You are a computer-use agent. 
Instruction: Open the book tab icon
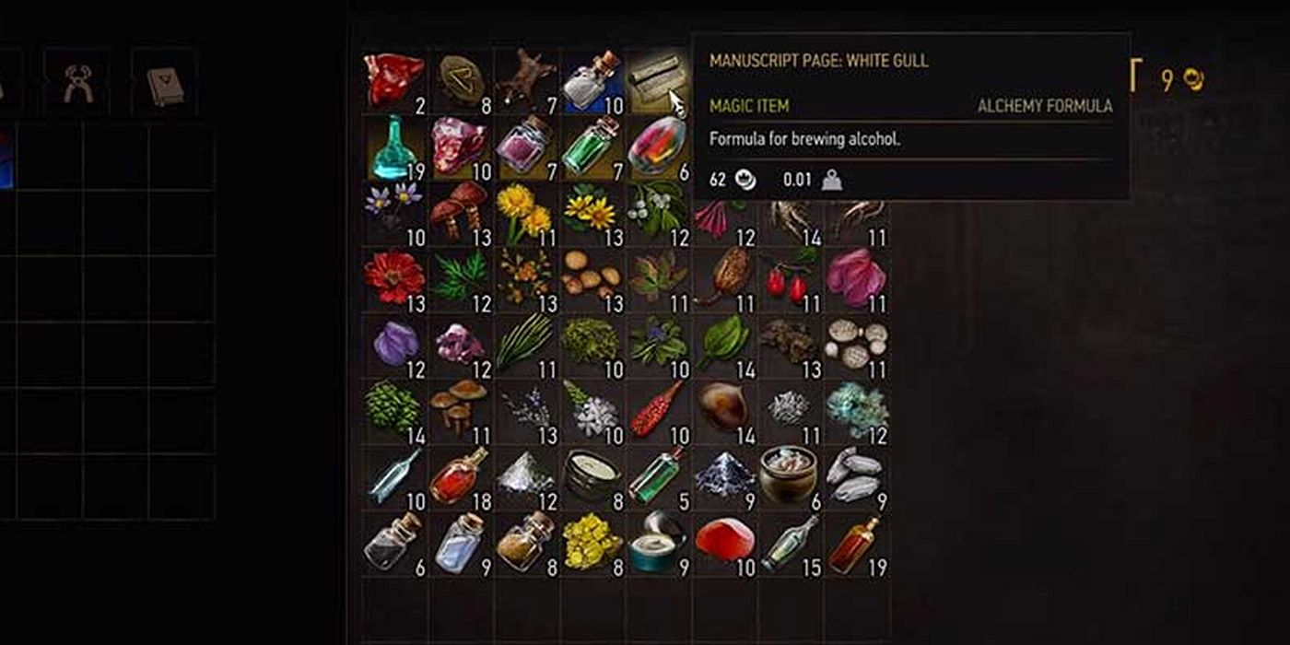click(x=164, y=85)
